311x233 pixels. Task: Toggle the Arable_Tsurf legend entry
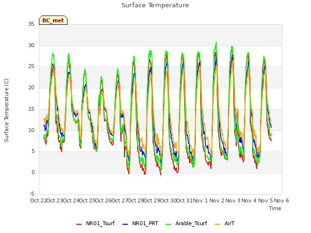point(186,223)
